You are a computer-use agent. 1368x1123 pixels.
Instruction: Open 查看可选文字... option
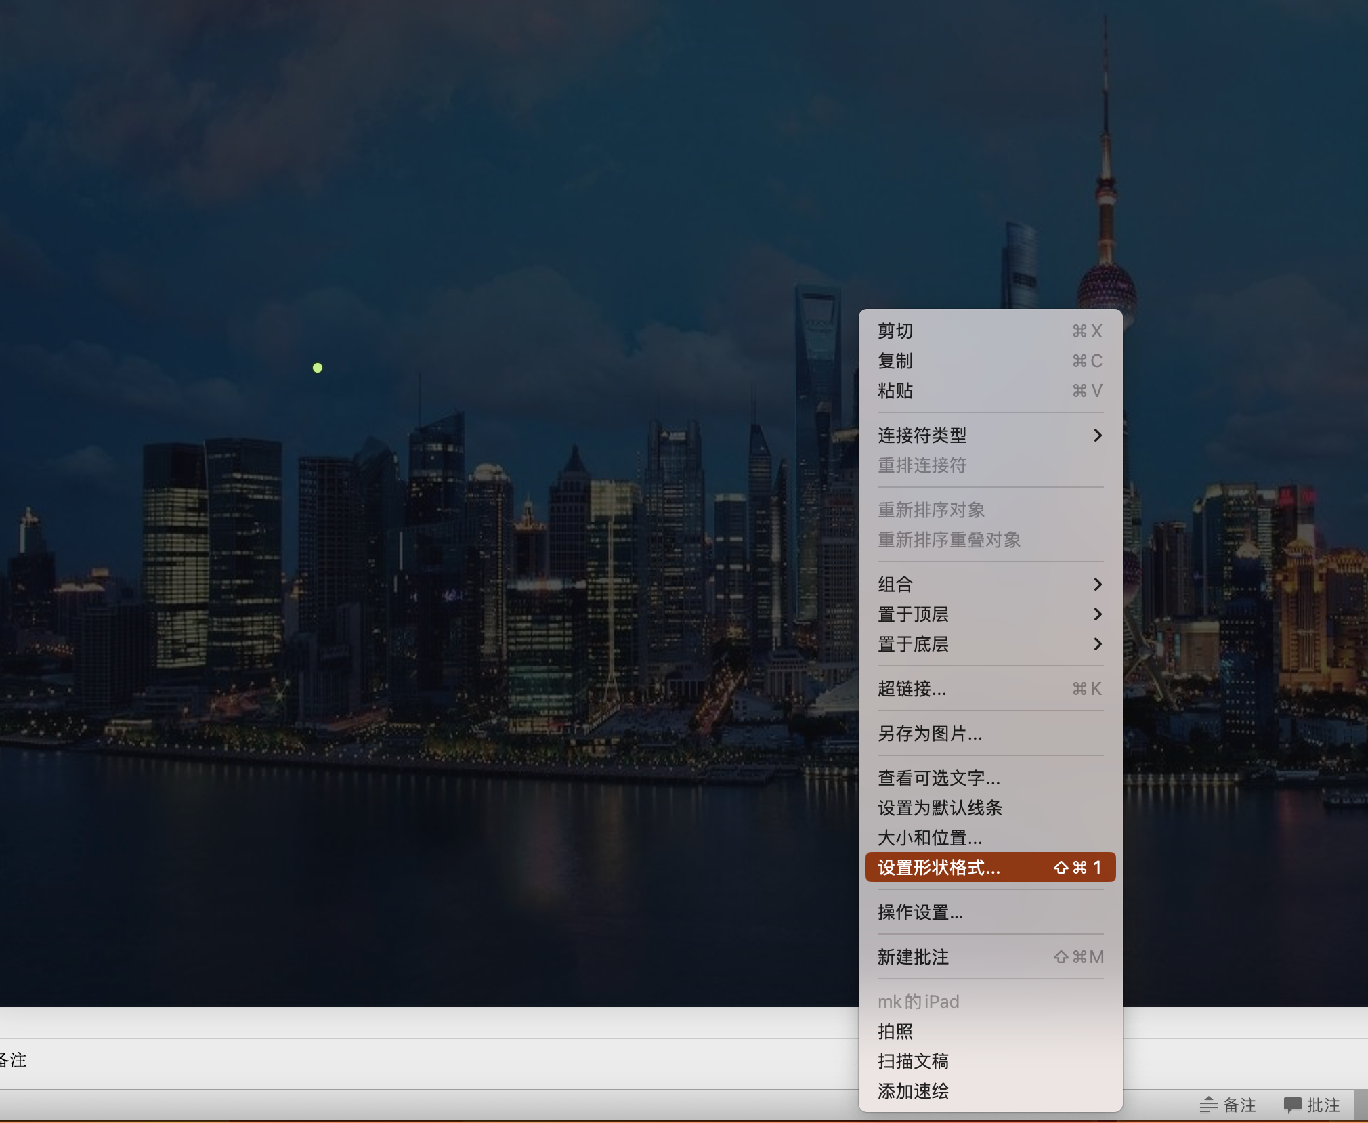coord(939,778)
